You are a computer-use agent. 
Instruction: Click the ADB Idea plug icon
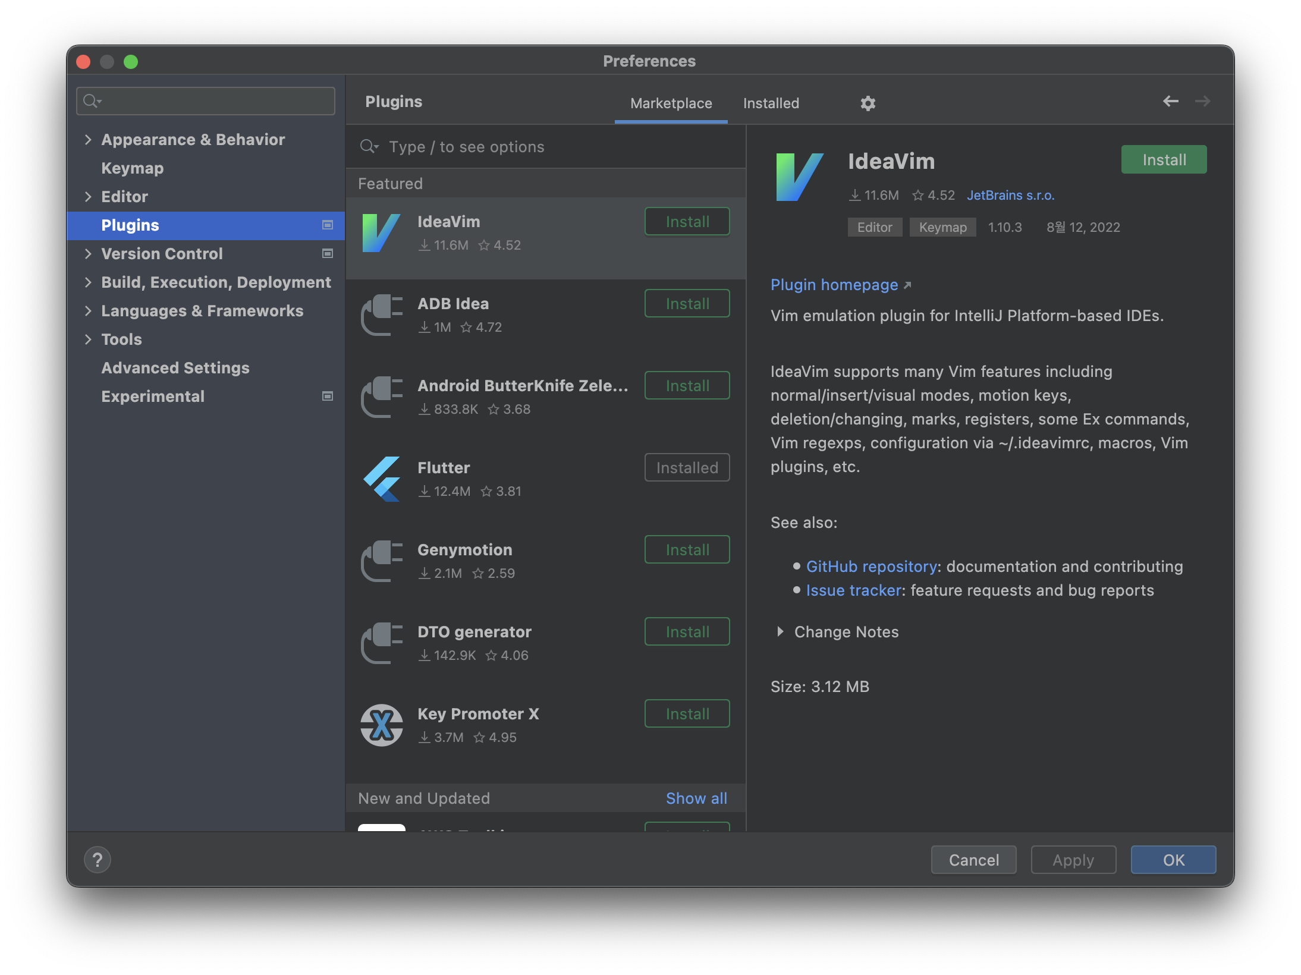(382, 314)
